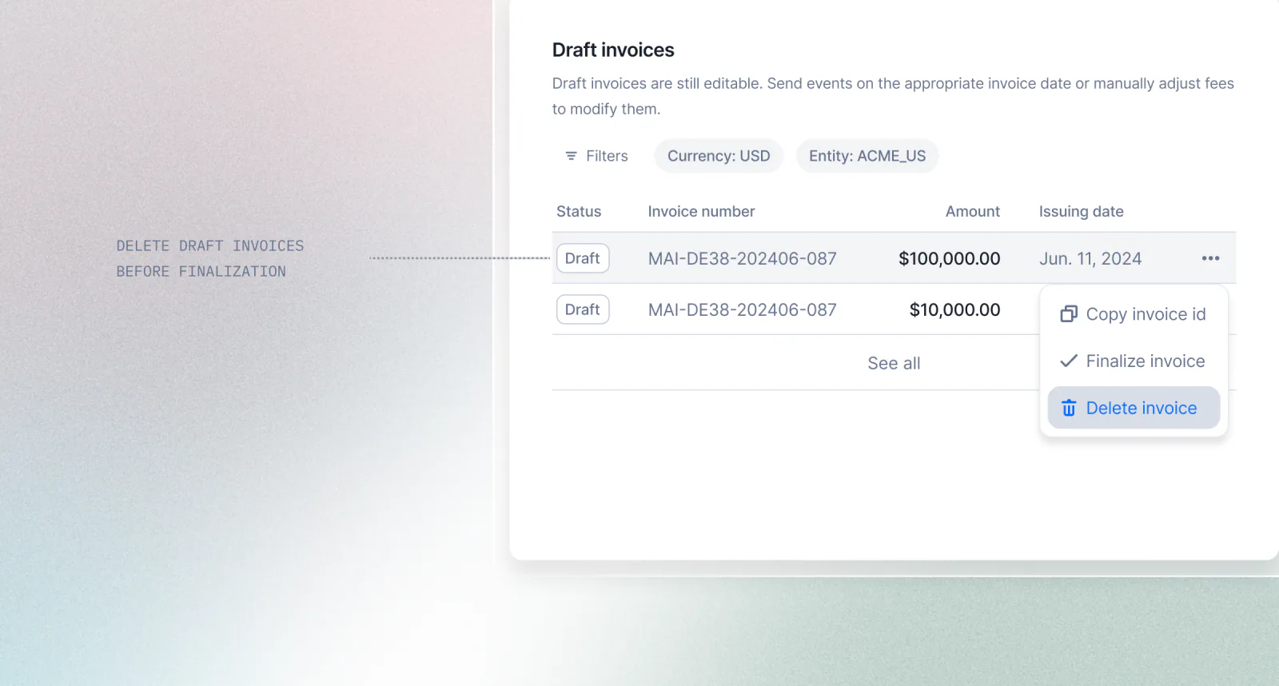
Task: Click invoice number in the $100,000.00 row
Action: pyautogui.click(x=742, y=258)
